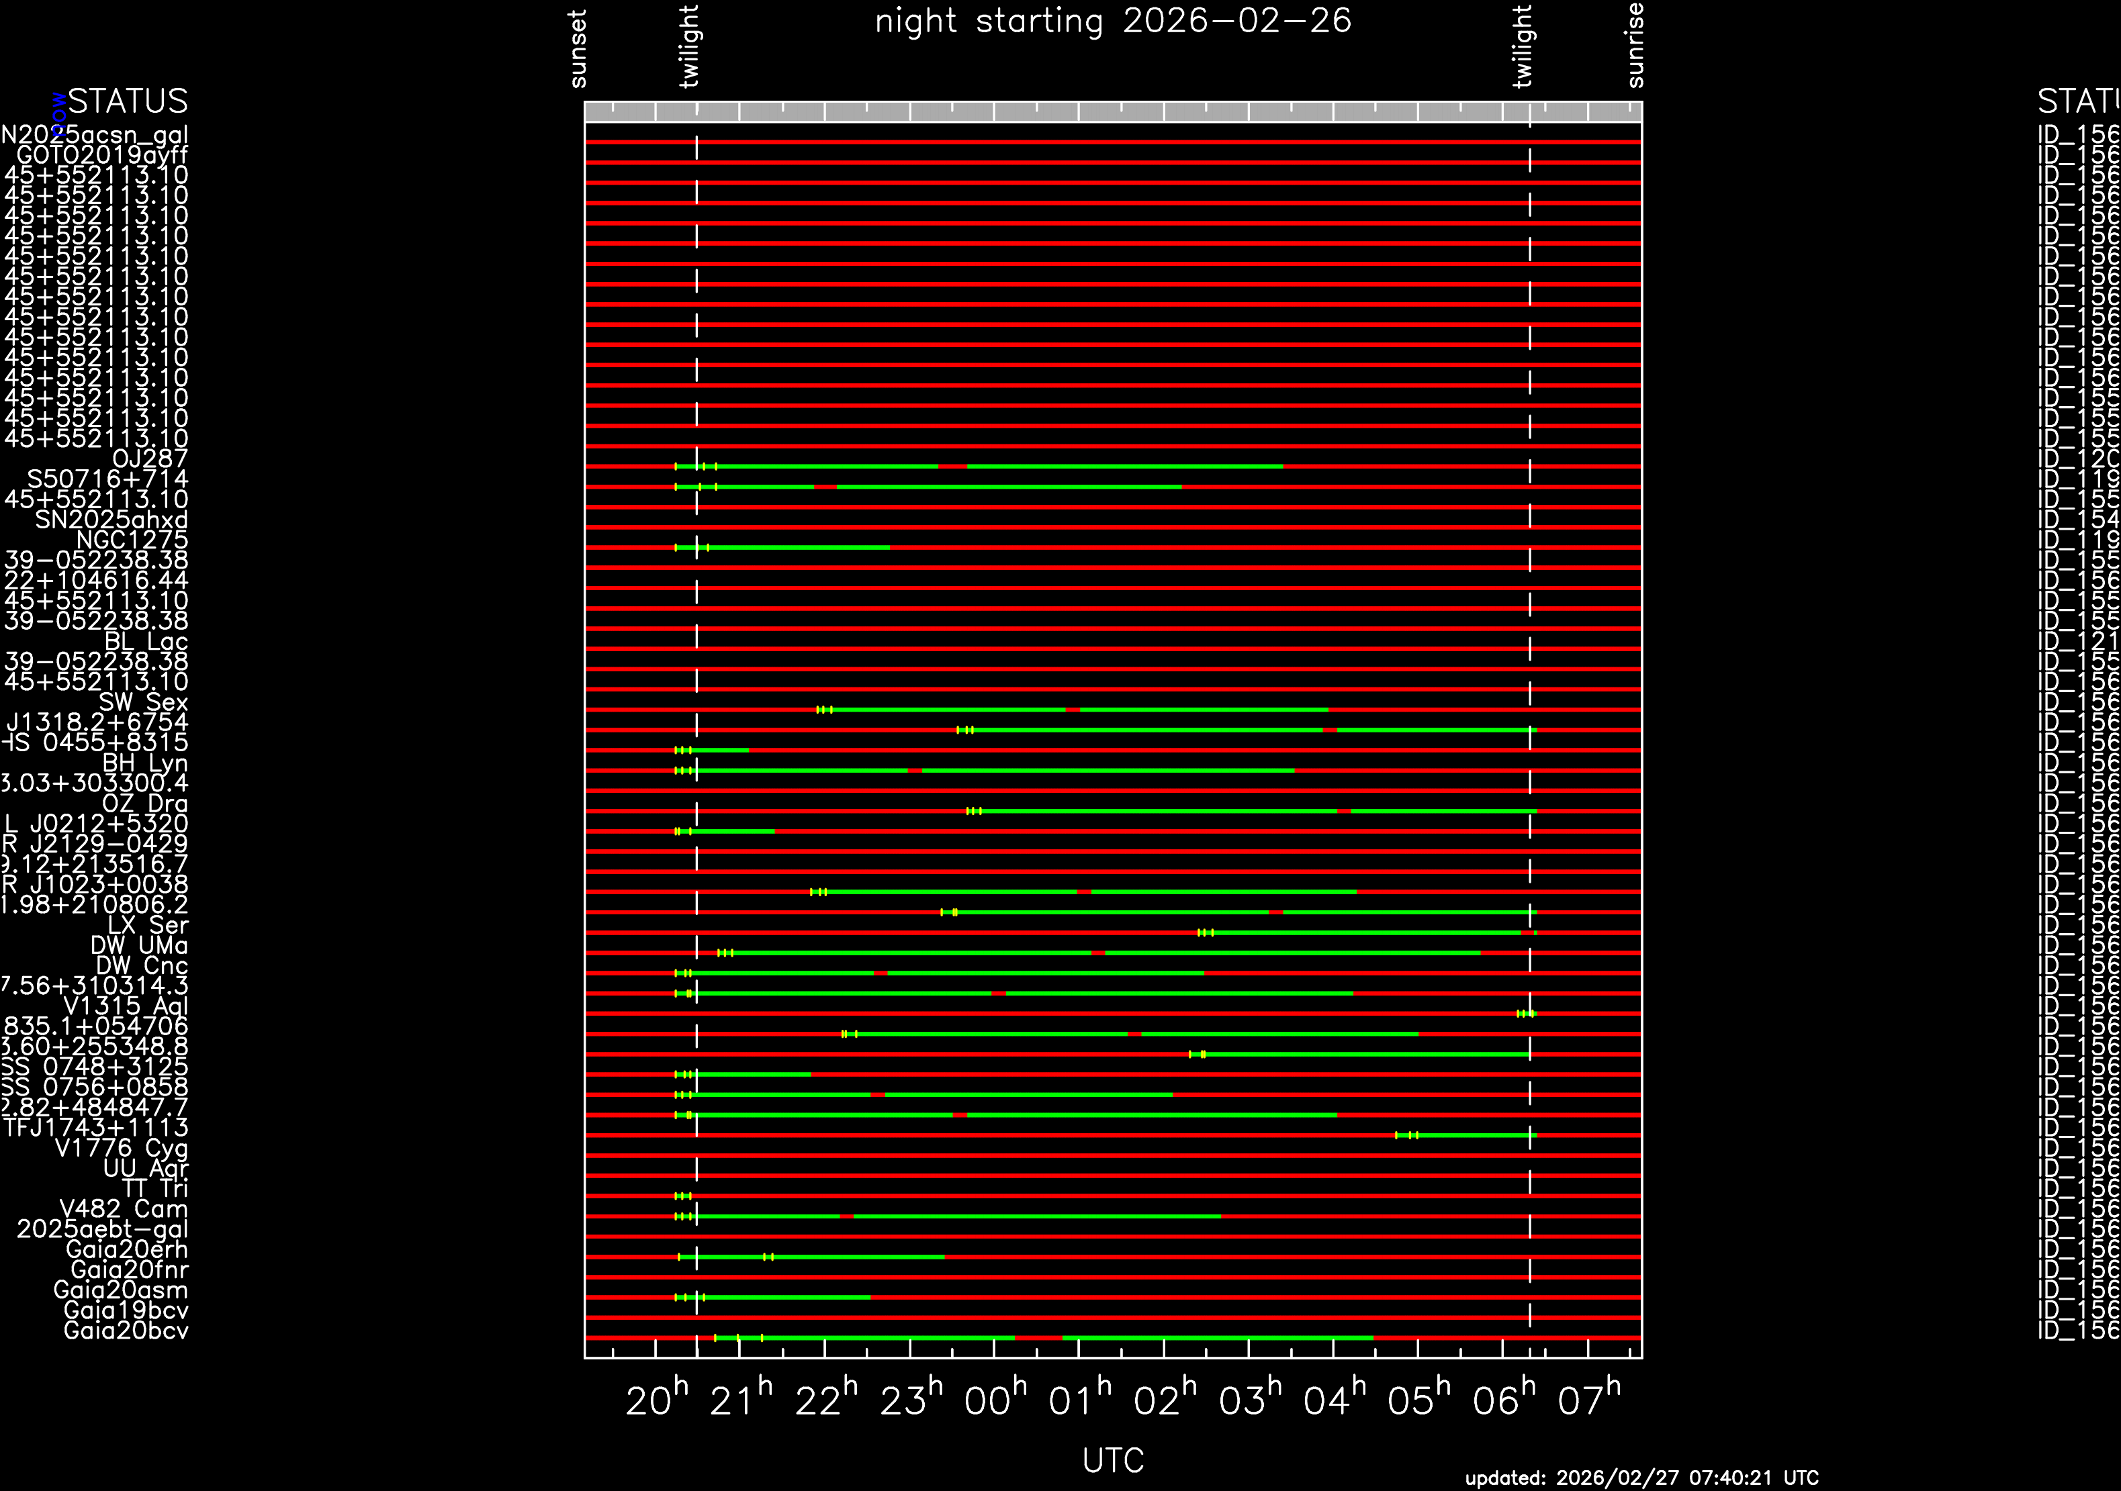This screenshot has height=1491, width=2121.
Task: Select the Gaia20bcv target label
Action: point(126,1331)
